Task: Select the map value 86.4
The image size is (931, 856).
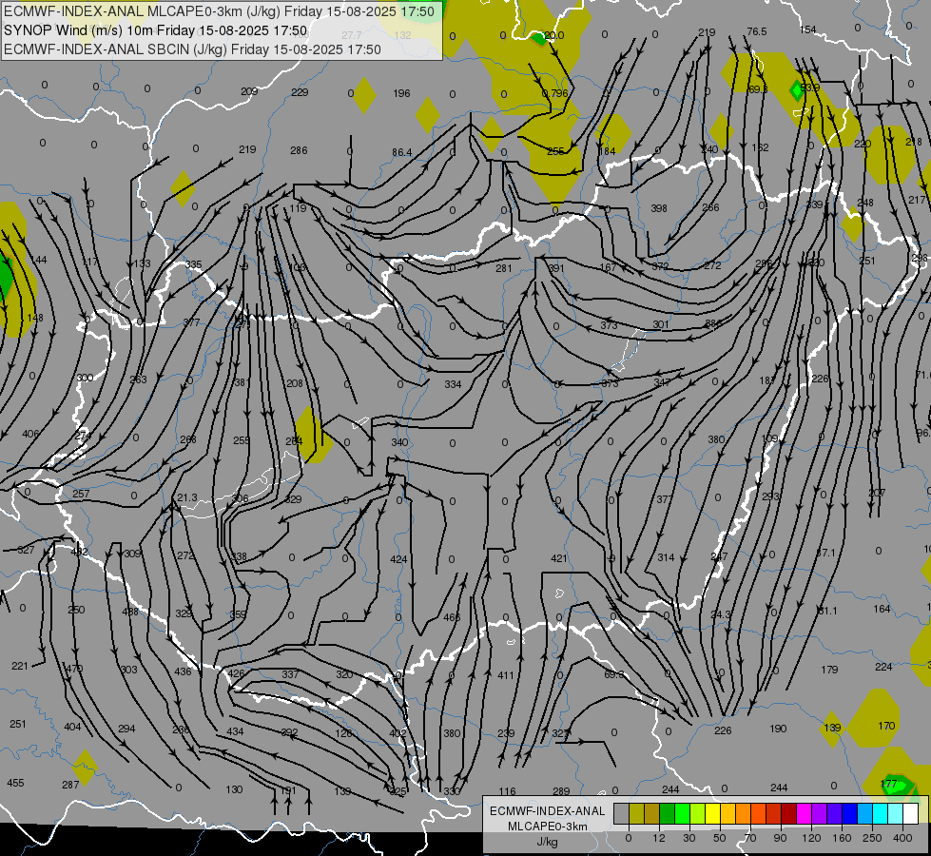Action: pyautogui.click(x=402, y=152)
